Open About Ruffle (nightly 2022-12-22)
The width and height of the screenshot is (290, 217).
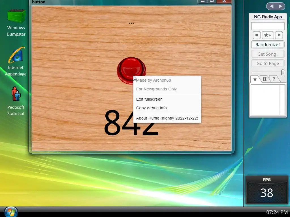(167, 118)
